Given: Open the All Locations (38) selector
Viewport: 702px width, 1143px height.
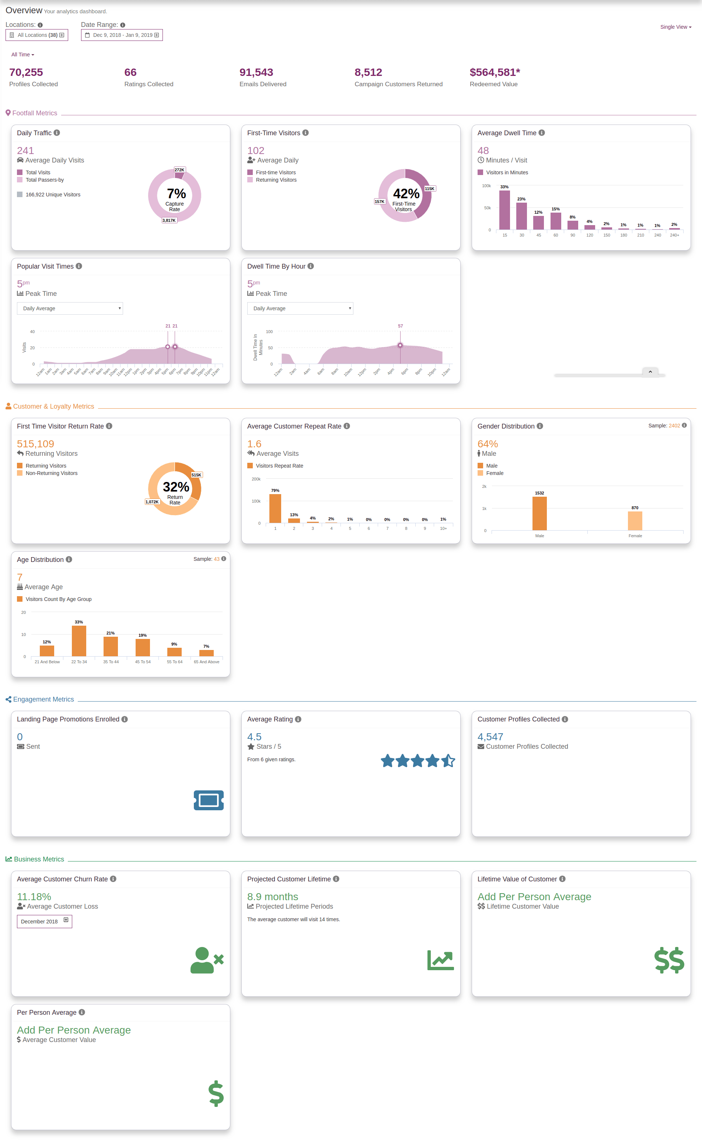Looking at the screenshot, I should 37,35.
